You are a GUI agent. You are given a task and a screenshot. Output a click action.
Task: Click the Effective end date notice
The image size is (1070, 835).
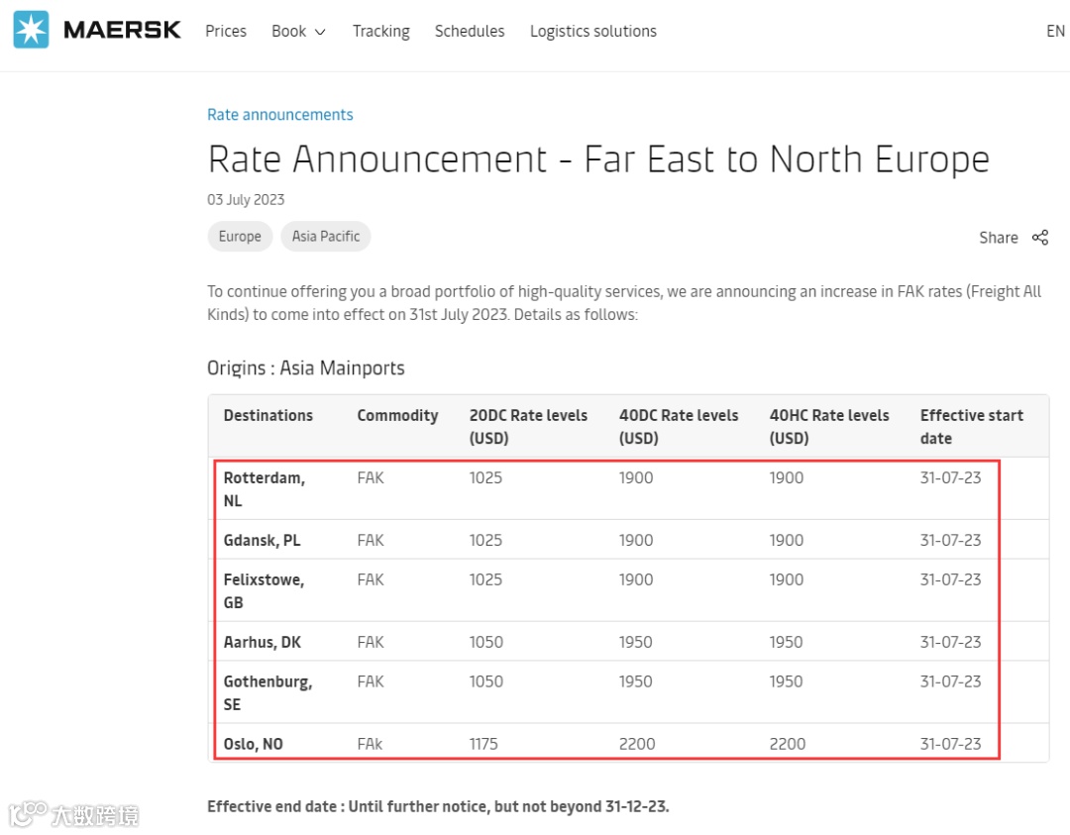(x=438, y=806)
